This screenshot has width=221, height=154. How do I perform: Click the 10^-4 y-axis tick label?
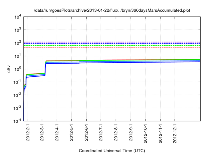pos(18,121)
